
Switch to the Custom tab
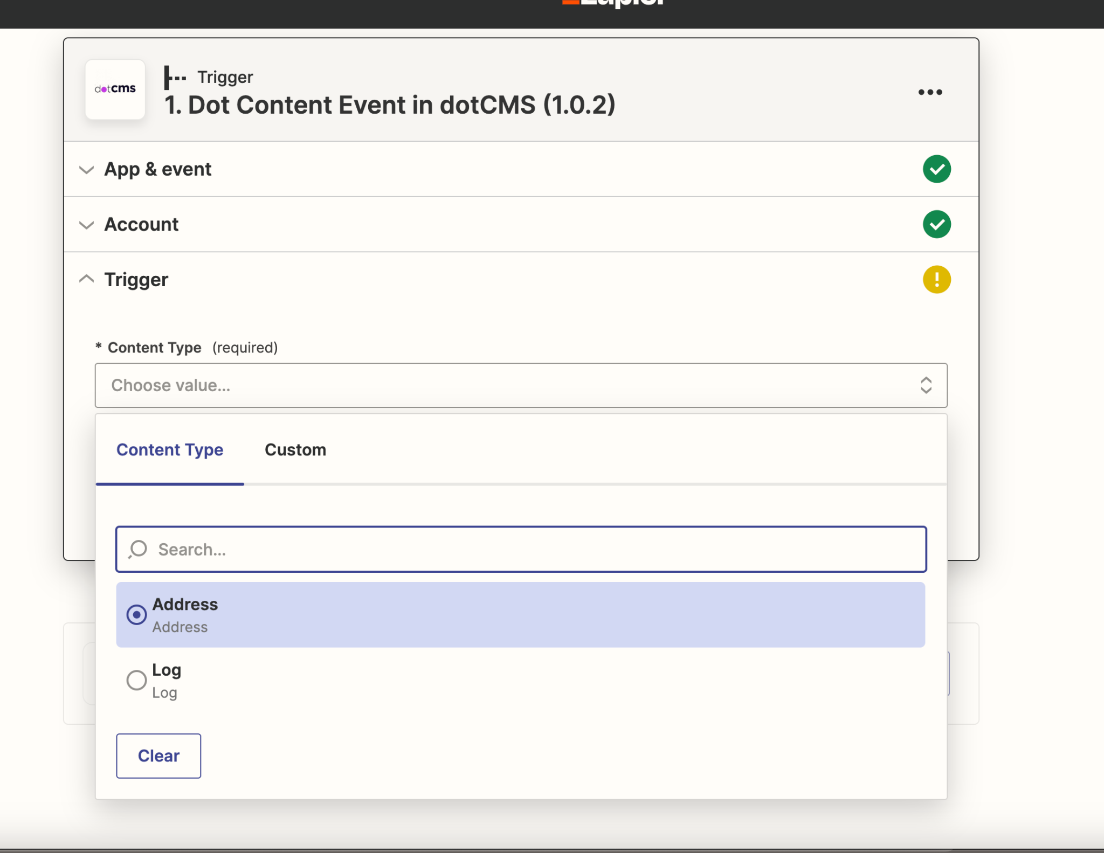coord(295,450)
